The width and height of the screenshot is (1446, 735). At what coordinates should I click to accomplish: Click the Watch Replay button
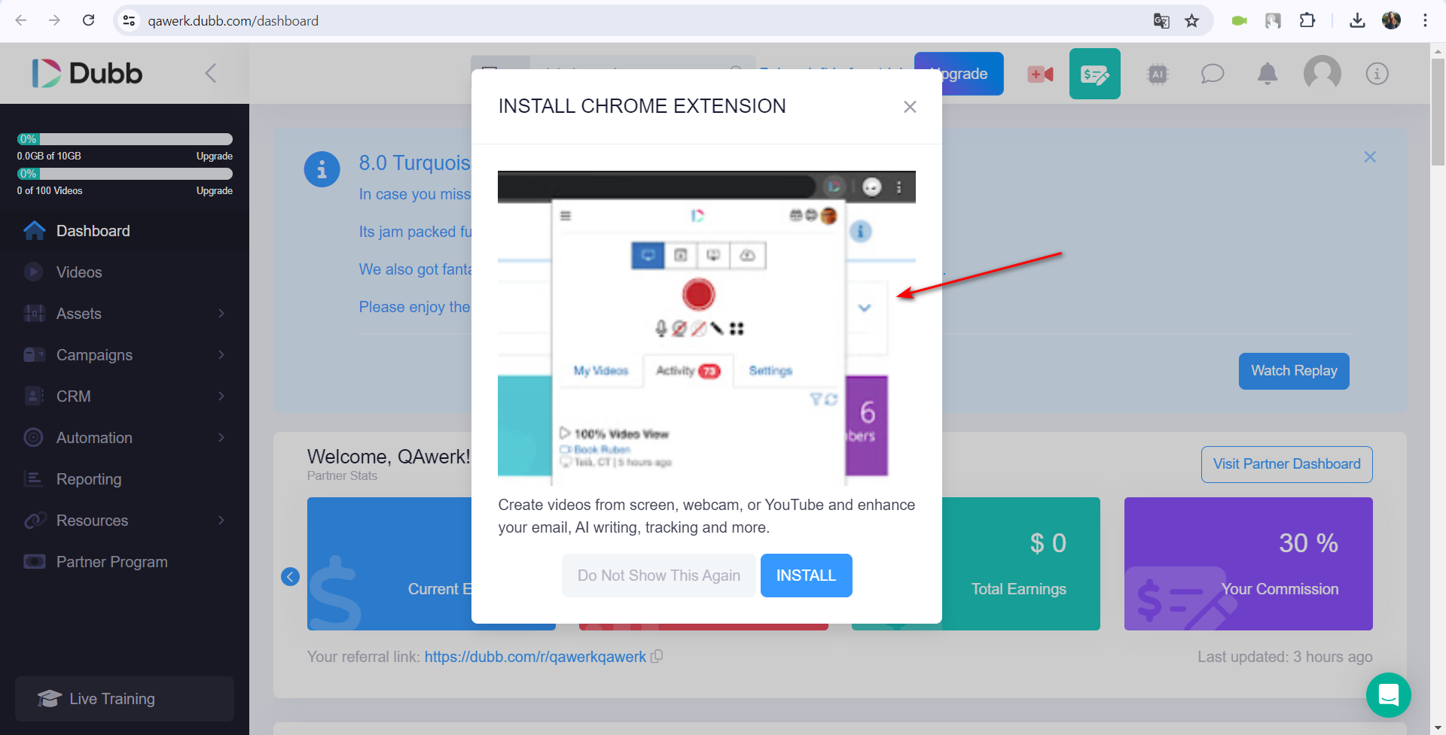1294,371
